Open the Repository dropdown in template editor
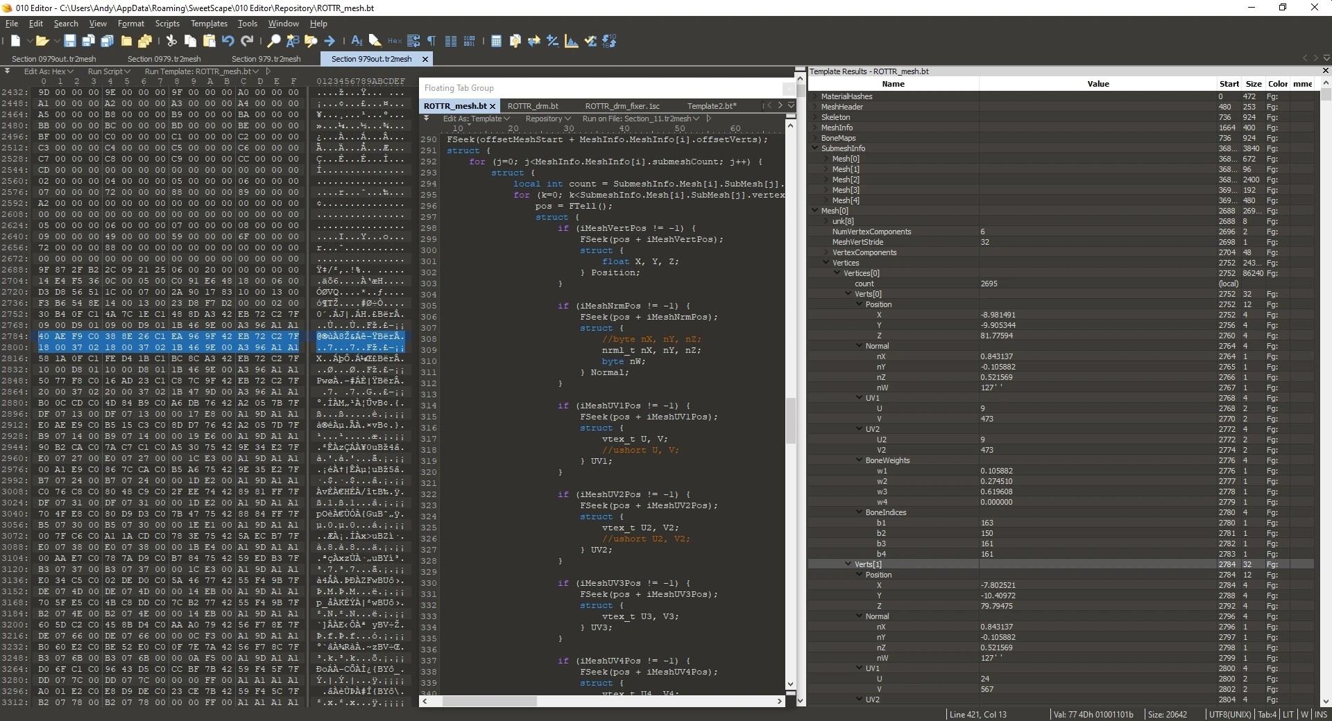 [548, 119]
